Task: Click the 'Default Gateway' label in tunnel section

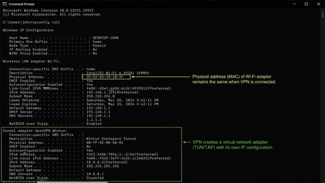Action: click(25, 170)
